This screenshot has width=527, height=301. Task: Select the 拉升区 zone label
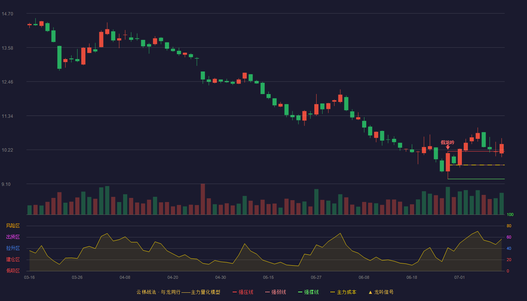coord(13,248)
